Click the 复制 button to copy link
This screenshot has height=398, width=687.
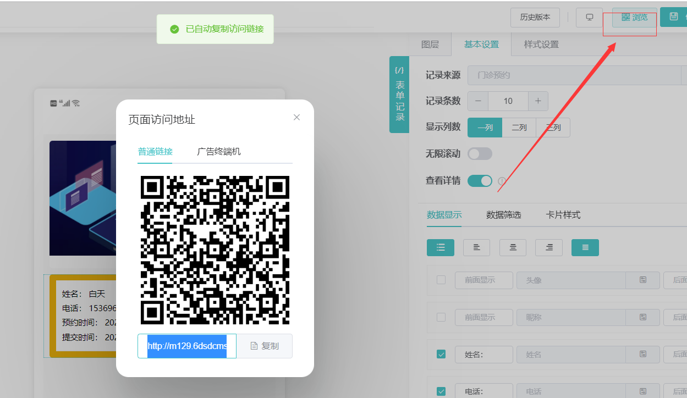pos(265,346)
